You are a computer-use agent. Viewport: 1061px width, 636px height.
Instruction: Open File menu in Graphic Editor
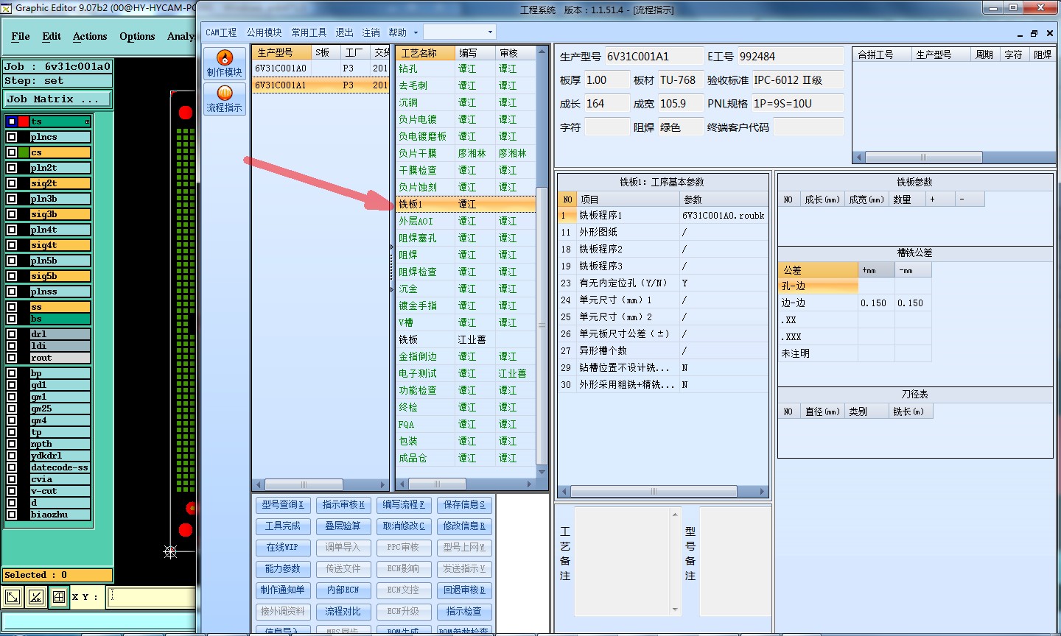21,36
